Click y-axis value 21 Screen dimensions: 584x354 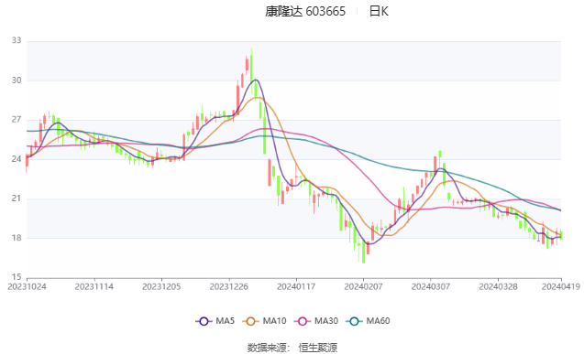tap(17, 198)
